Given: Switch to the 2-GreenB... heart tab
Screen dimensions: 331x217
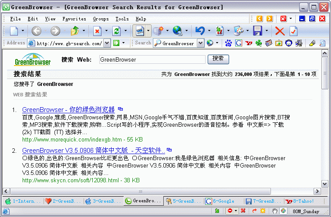Looking at the screenshot, I should click(63, 201).
